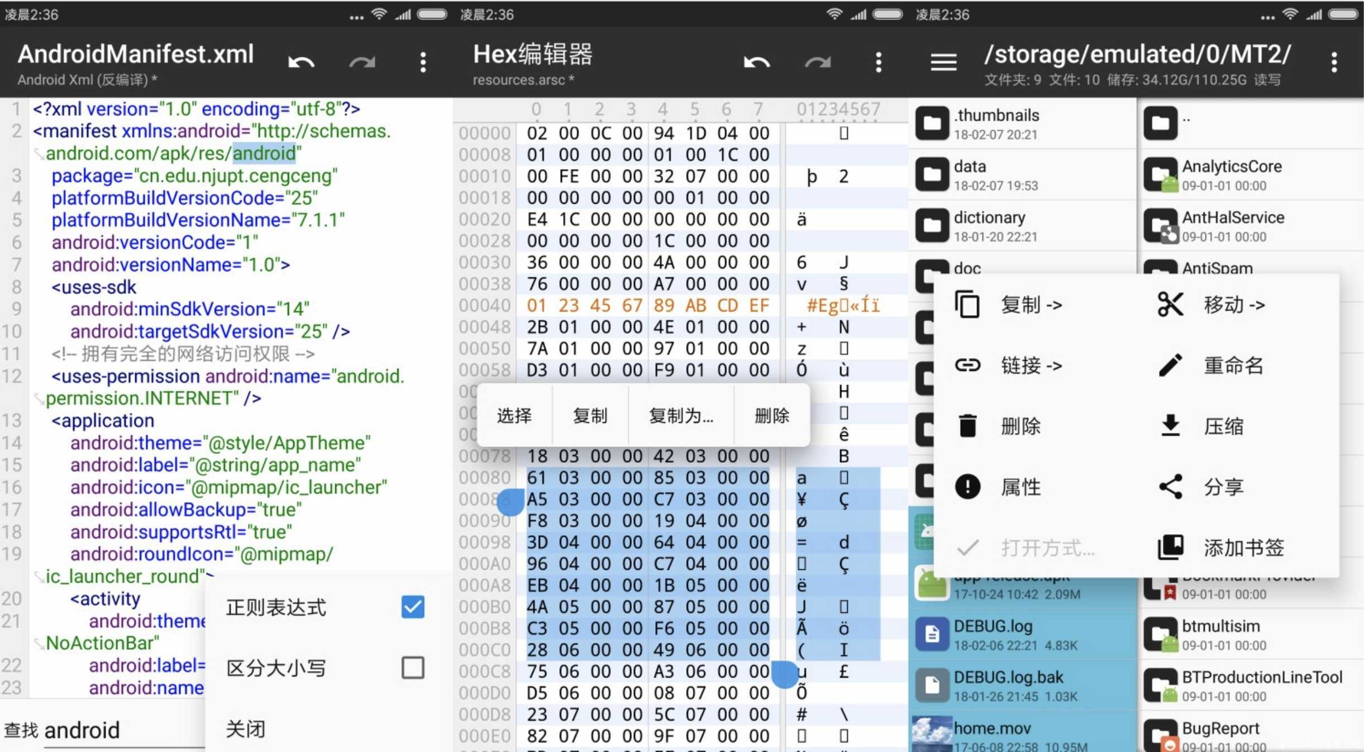Click the android:minSdkVersion="14" line
This screenshot has width=1364, height=752.
190,309
